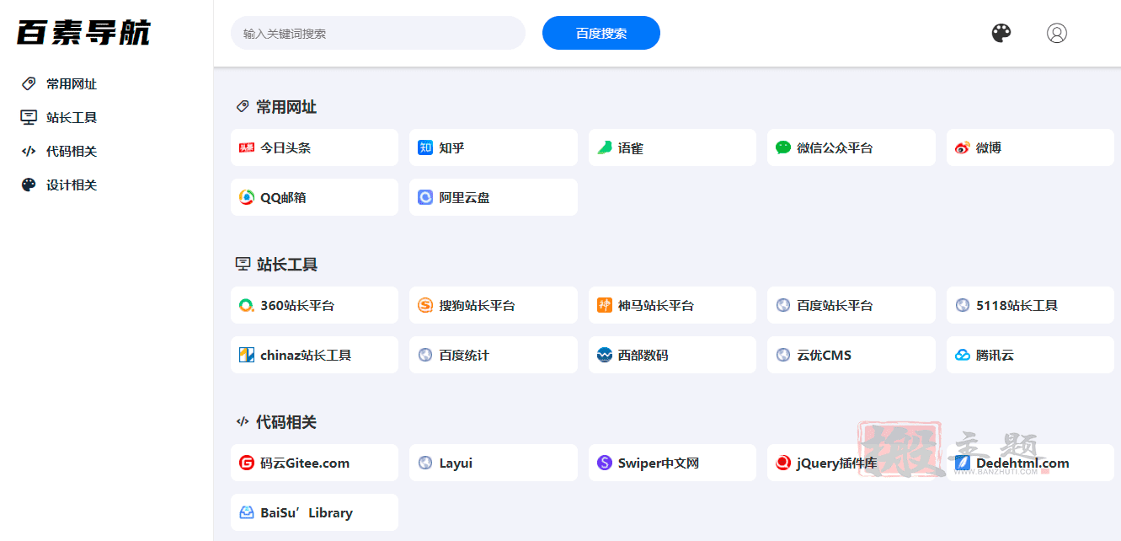Open the 腾讯云 link
The width and height of the screenshot is (1121, 541).
coord(1030,355)
